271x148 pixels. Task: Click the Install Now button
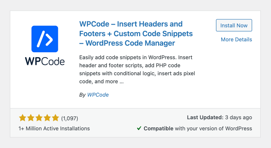point(234,25)
